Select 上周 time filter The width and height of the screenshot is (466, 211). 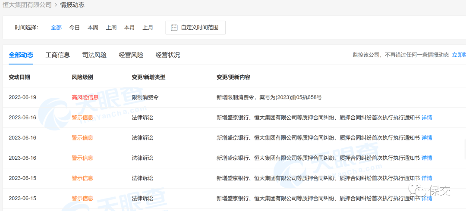(111, 28)
